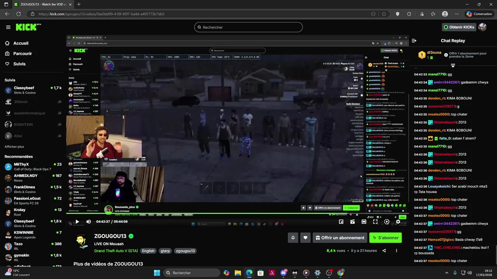The width and height of the screenshot is (497, 279).
Task: Select the English tag
Action: point(148,251)
